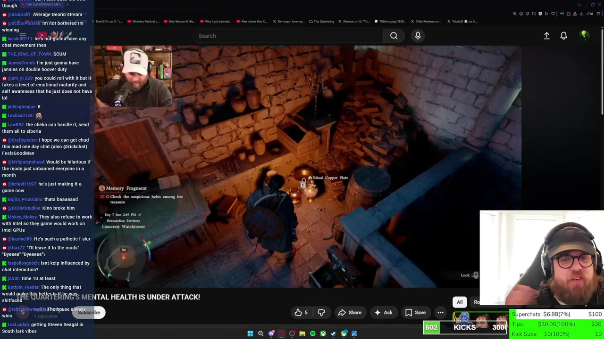Open 'Rev says I love my...' bookmark

point(288,21)
